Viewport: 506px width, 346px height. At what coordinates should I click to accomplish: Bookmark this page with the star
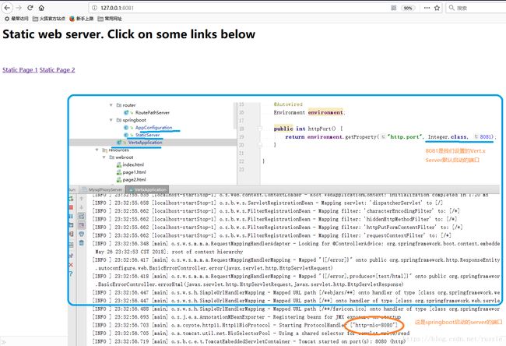(x=437, y=8)
